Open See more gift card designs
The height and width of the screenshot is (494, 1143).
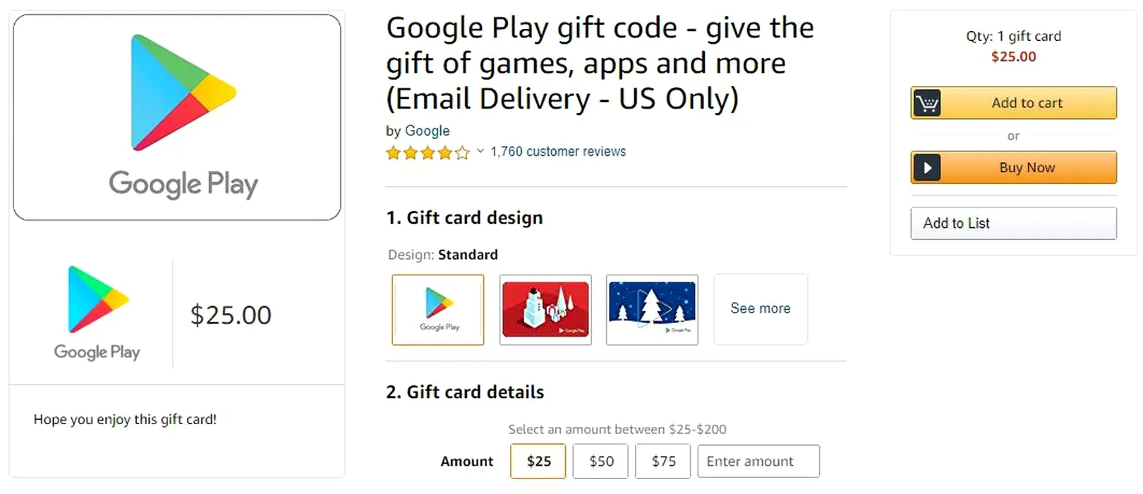761,309
